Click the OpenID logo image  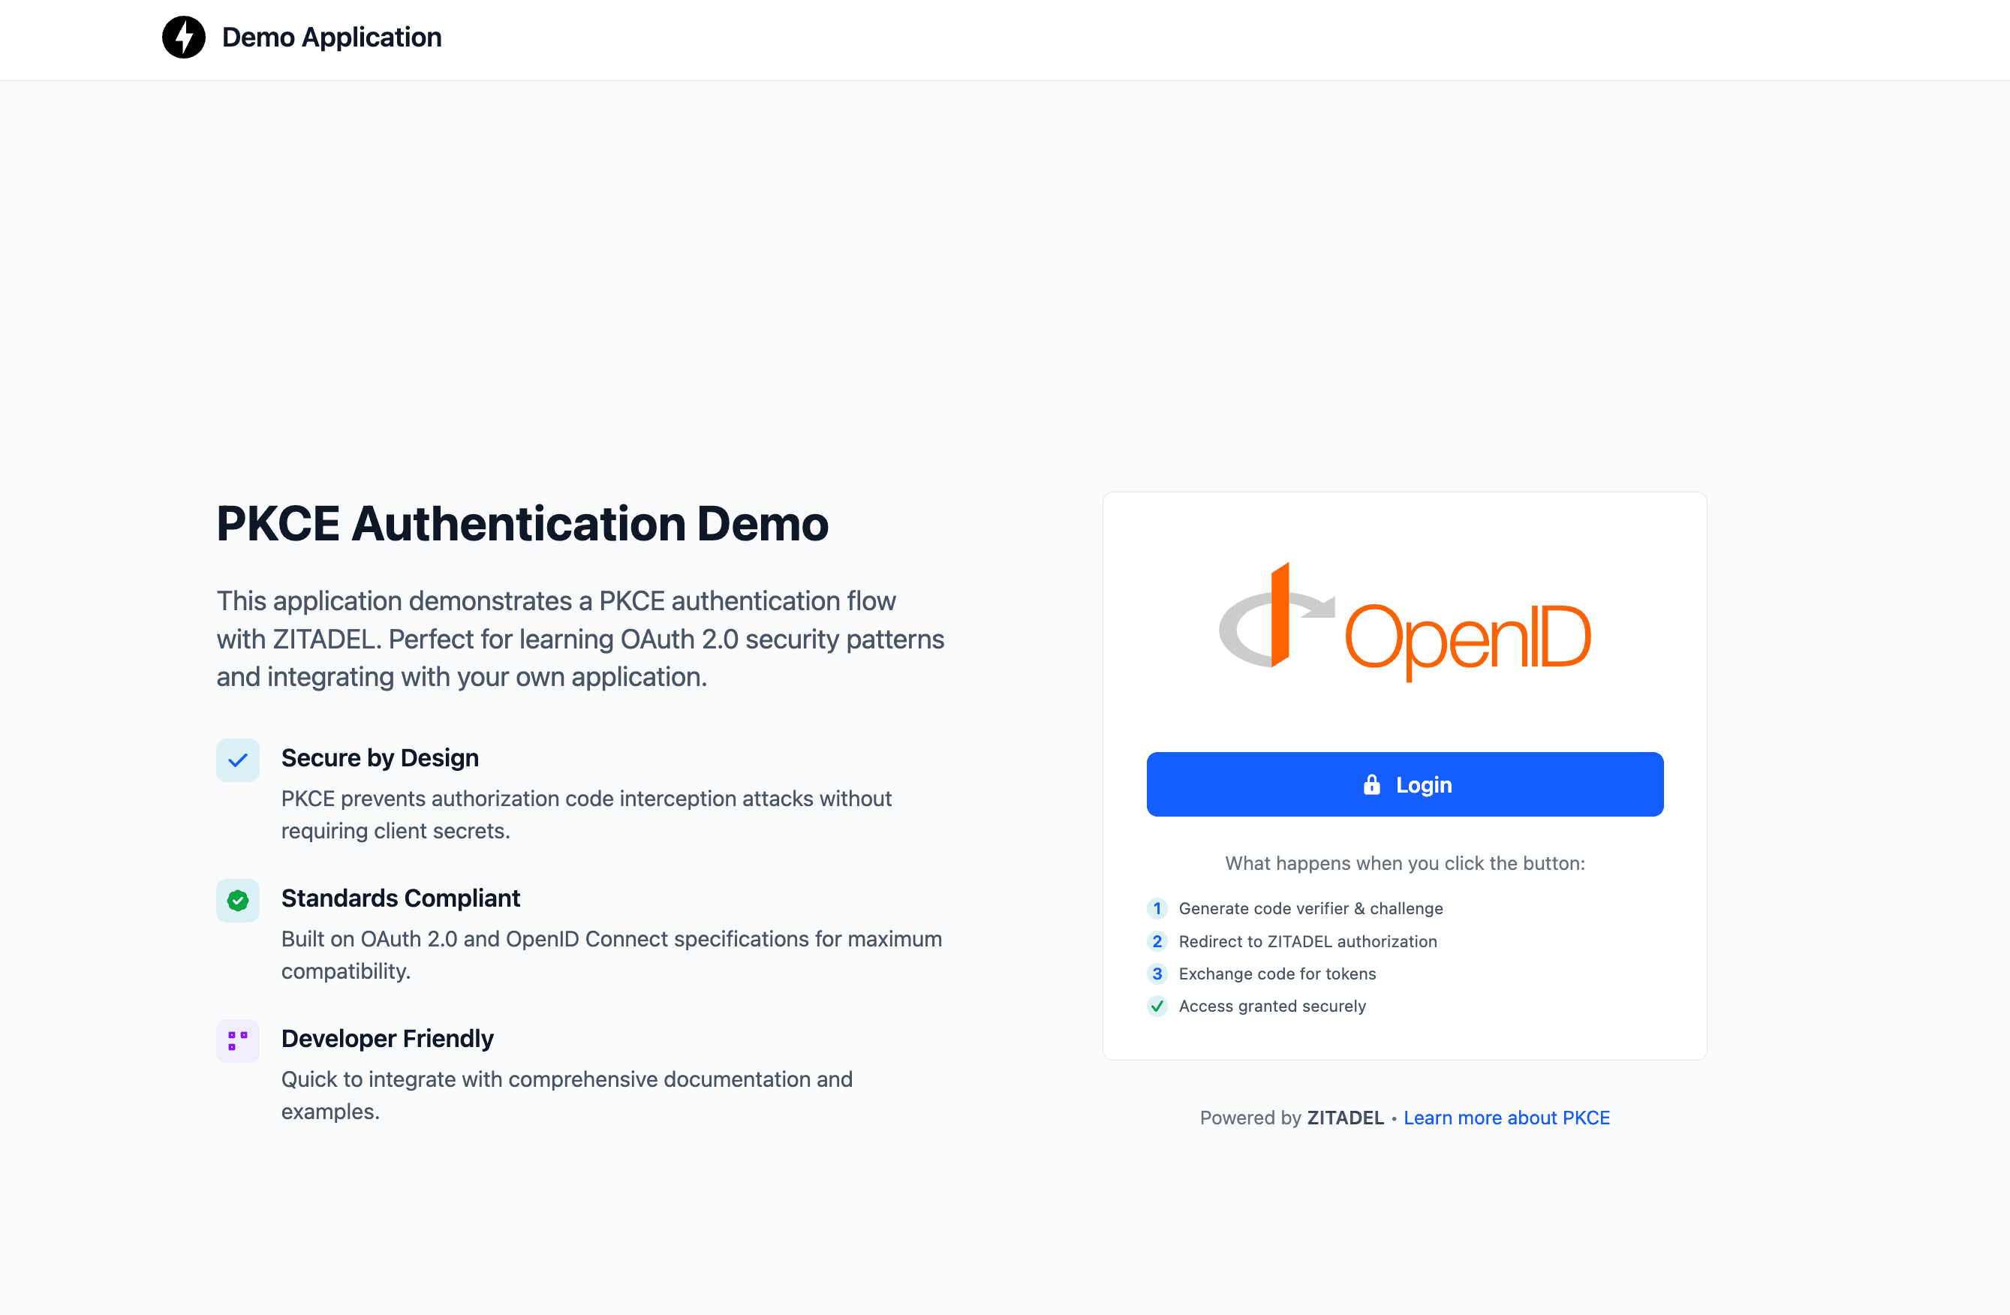point(1404,621)
